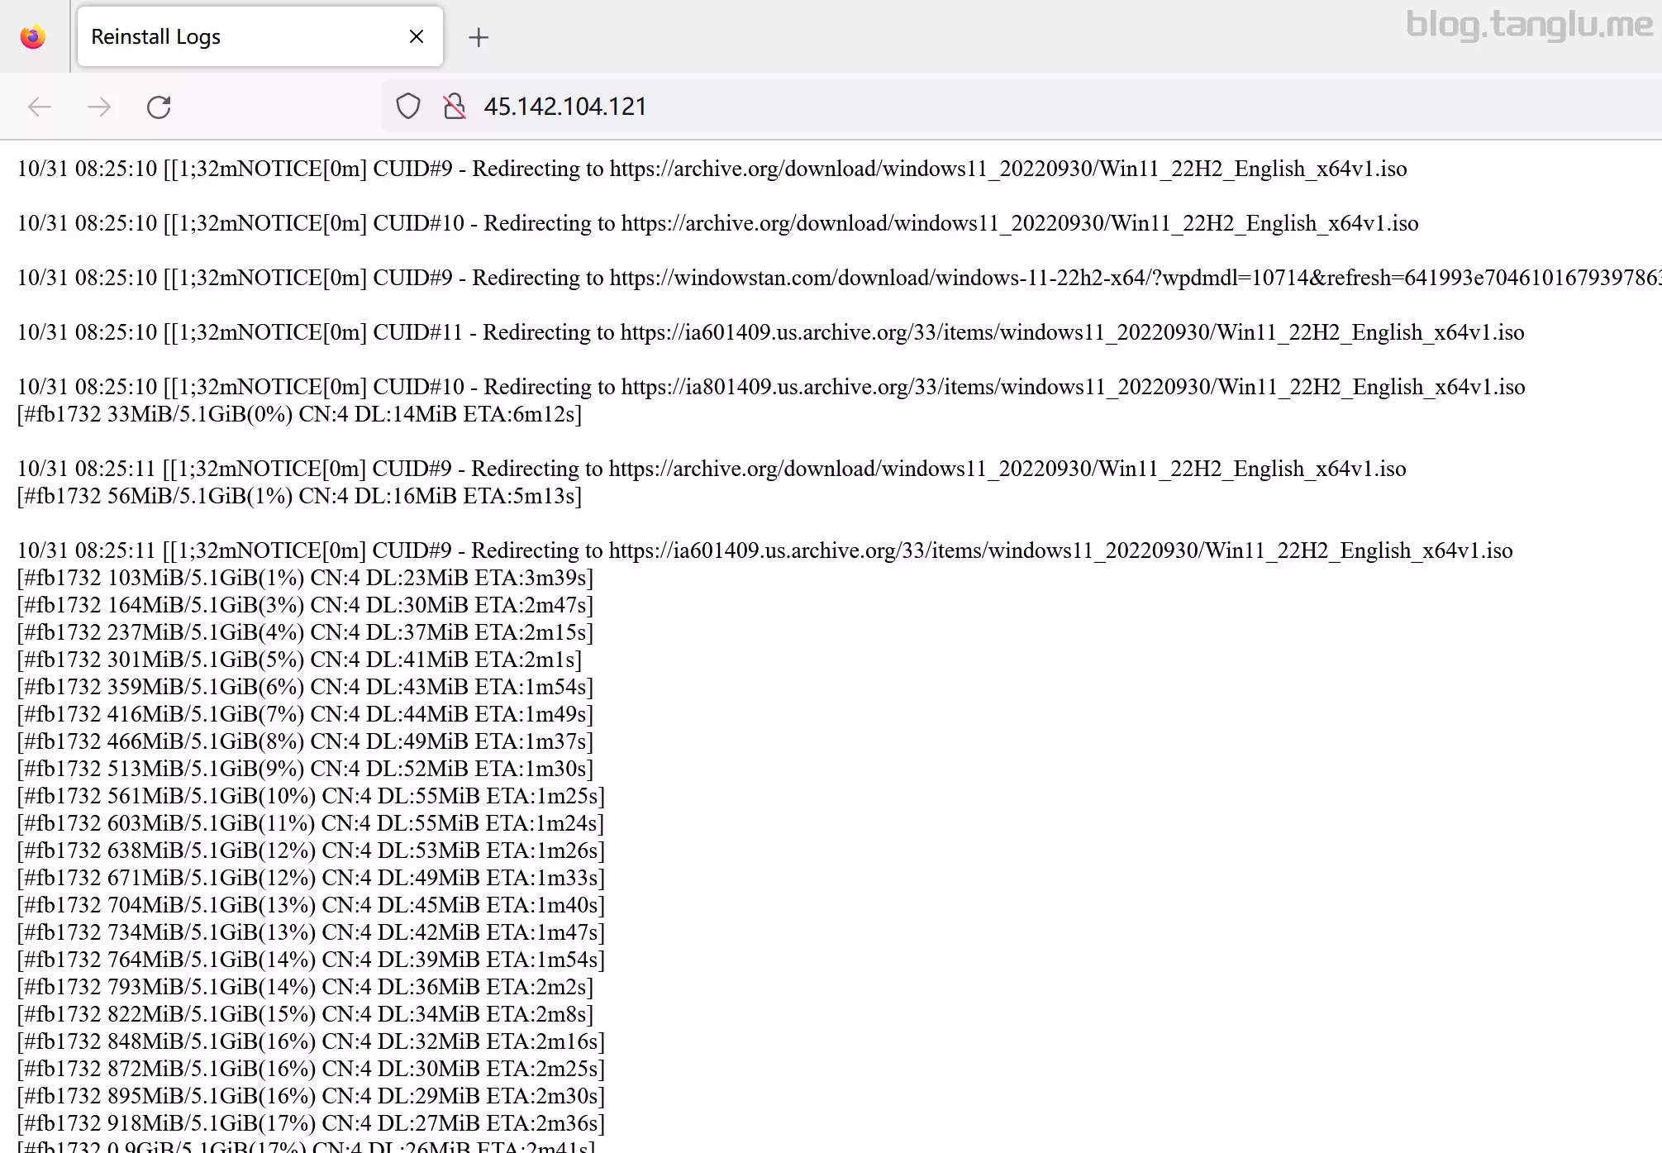
Task: Focus the address bar showing 45.142.104.121
Action: [x=909, y=107]
